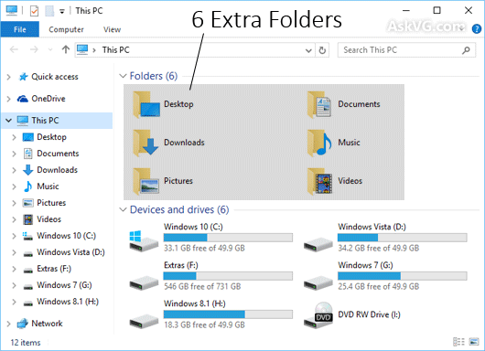The width and height of the screenshot is (485, 351).
Task: Expand Network in navigation pane
Action: point(8,324)
